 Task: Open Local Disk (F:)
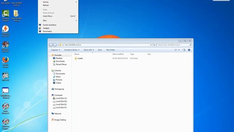click(60, 107)
